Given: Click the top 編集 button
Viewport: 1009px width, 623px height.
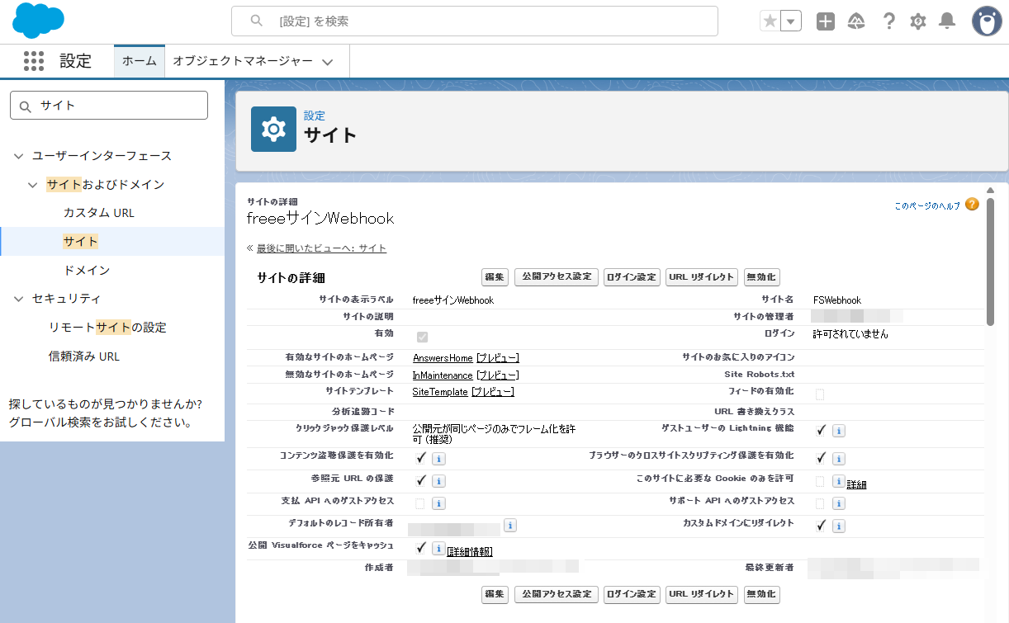Looking at the screenshot, I should click(x=495, y=277).
